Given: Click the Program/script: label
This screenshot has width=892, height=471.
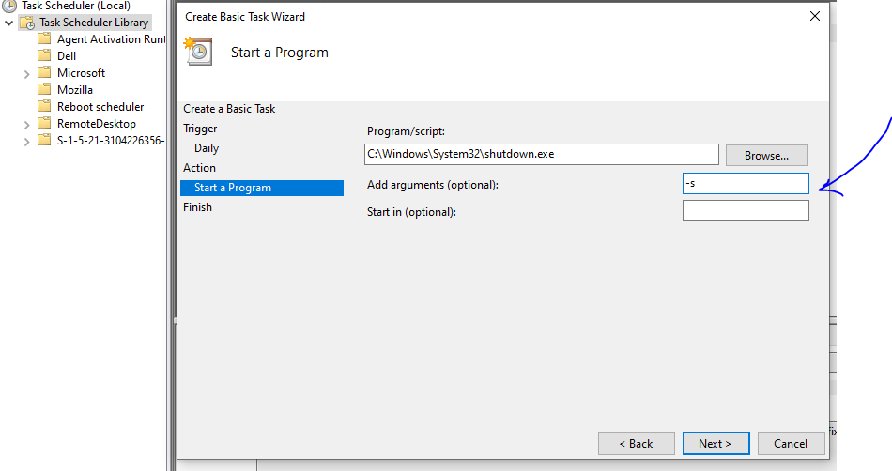Looking at the screenshot, I should click(x=407, y=131).
